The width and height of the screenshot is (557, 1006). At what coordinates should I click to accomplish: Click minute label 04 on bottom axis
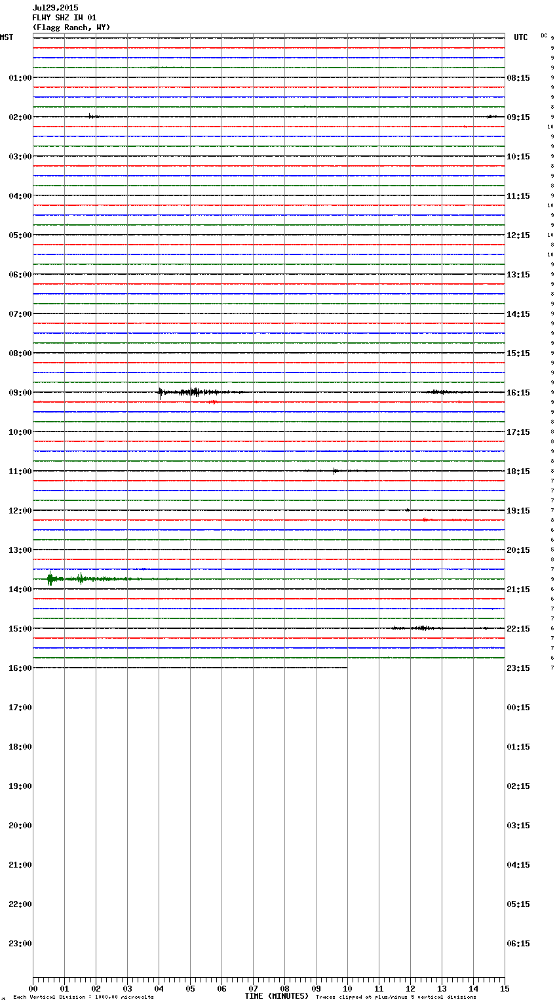click(159, 988)
